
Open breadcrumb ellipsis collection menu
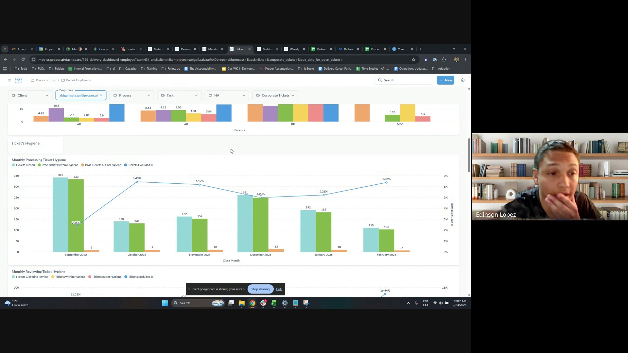click(x=53, y=80)
